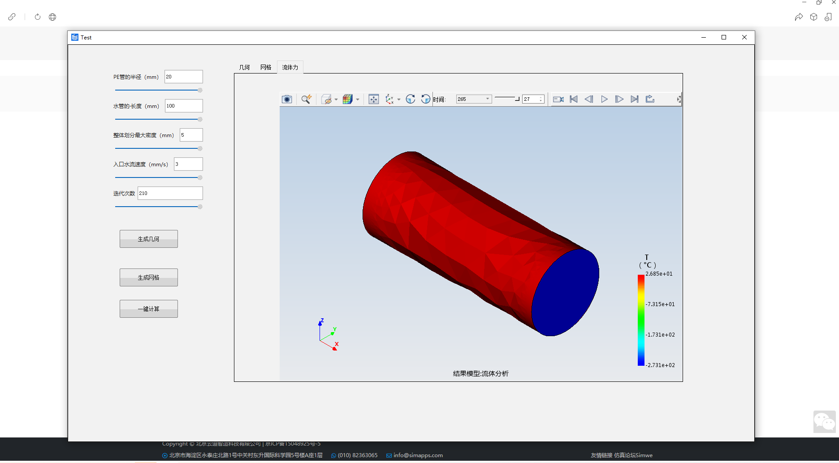Click the share arrow icon at top right
The image size is (839, 463).
point(799,17)
